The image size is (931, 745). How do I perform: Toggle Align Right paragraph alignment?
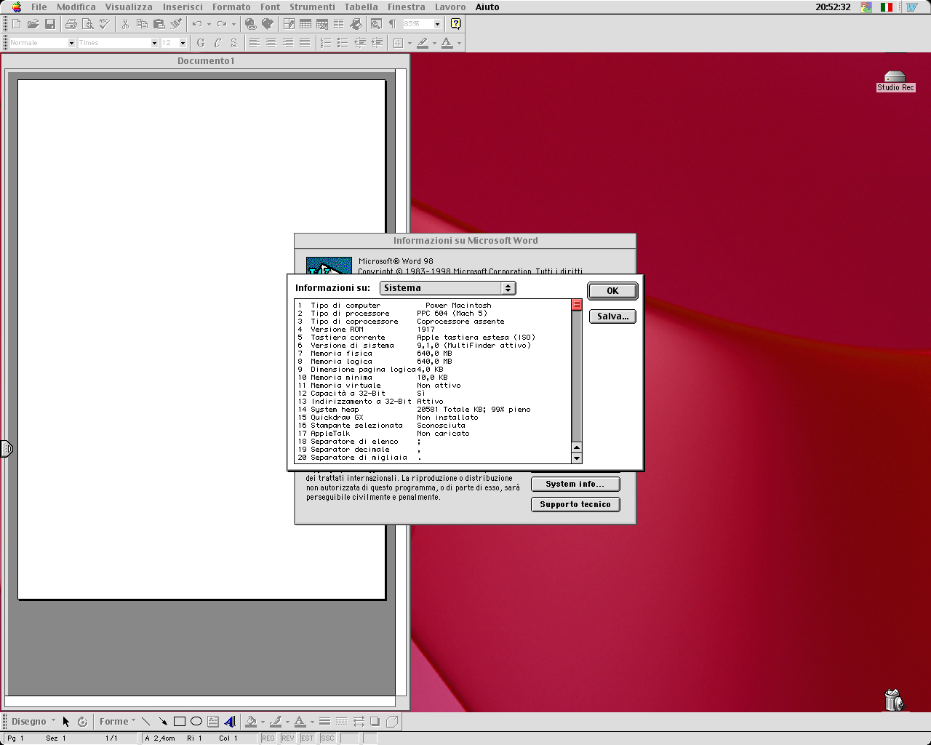(287, 43)
